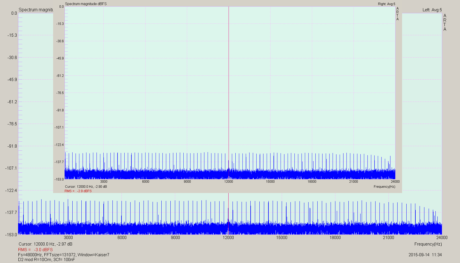
Task: Click the '-61.2' y-axis label of the Right graph
Action: point(60,76)
